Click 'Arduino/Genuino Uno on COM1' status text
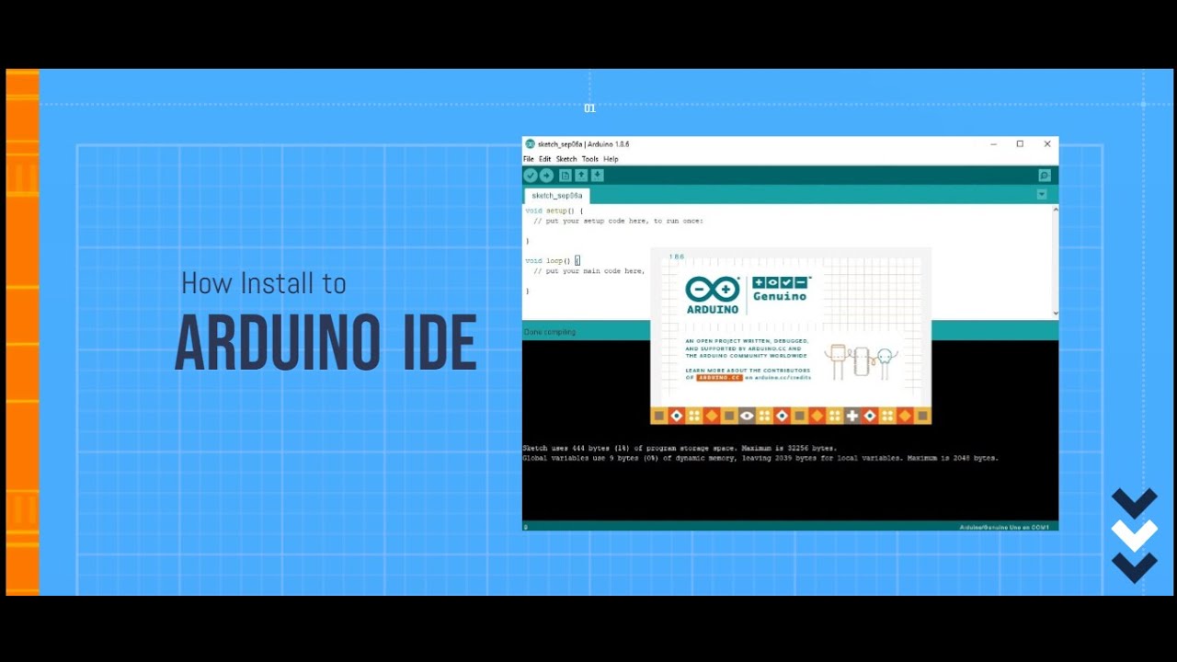The height and width of the screenshot is (662, 1177). (x=1004, y=528)
